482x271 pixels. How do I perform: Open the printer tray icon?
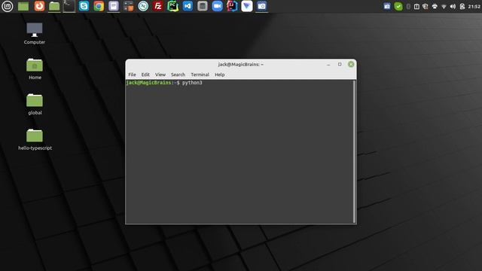(x=435, y=6)
